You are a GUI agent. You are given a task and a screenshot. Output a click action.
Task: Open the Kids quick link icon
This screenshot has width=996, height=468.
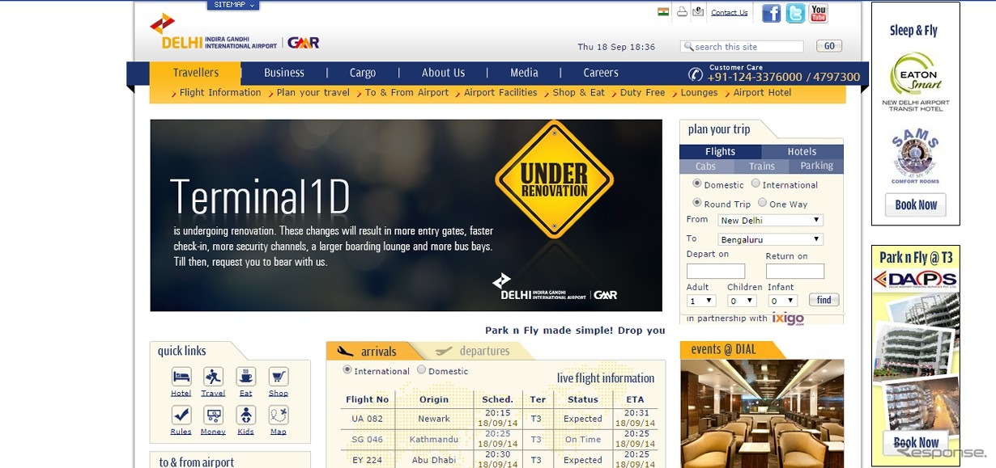(246, 415)
